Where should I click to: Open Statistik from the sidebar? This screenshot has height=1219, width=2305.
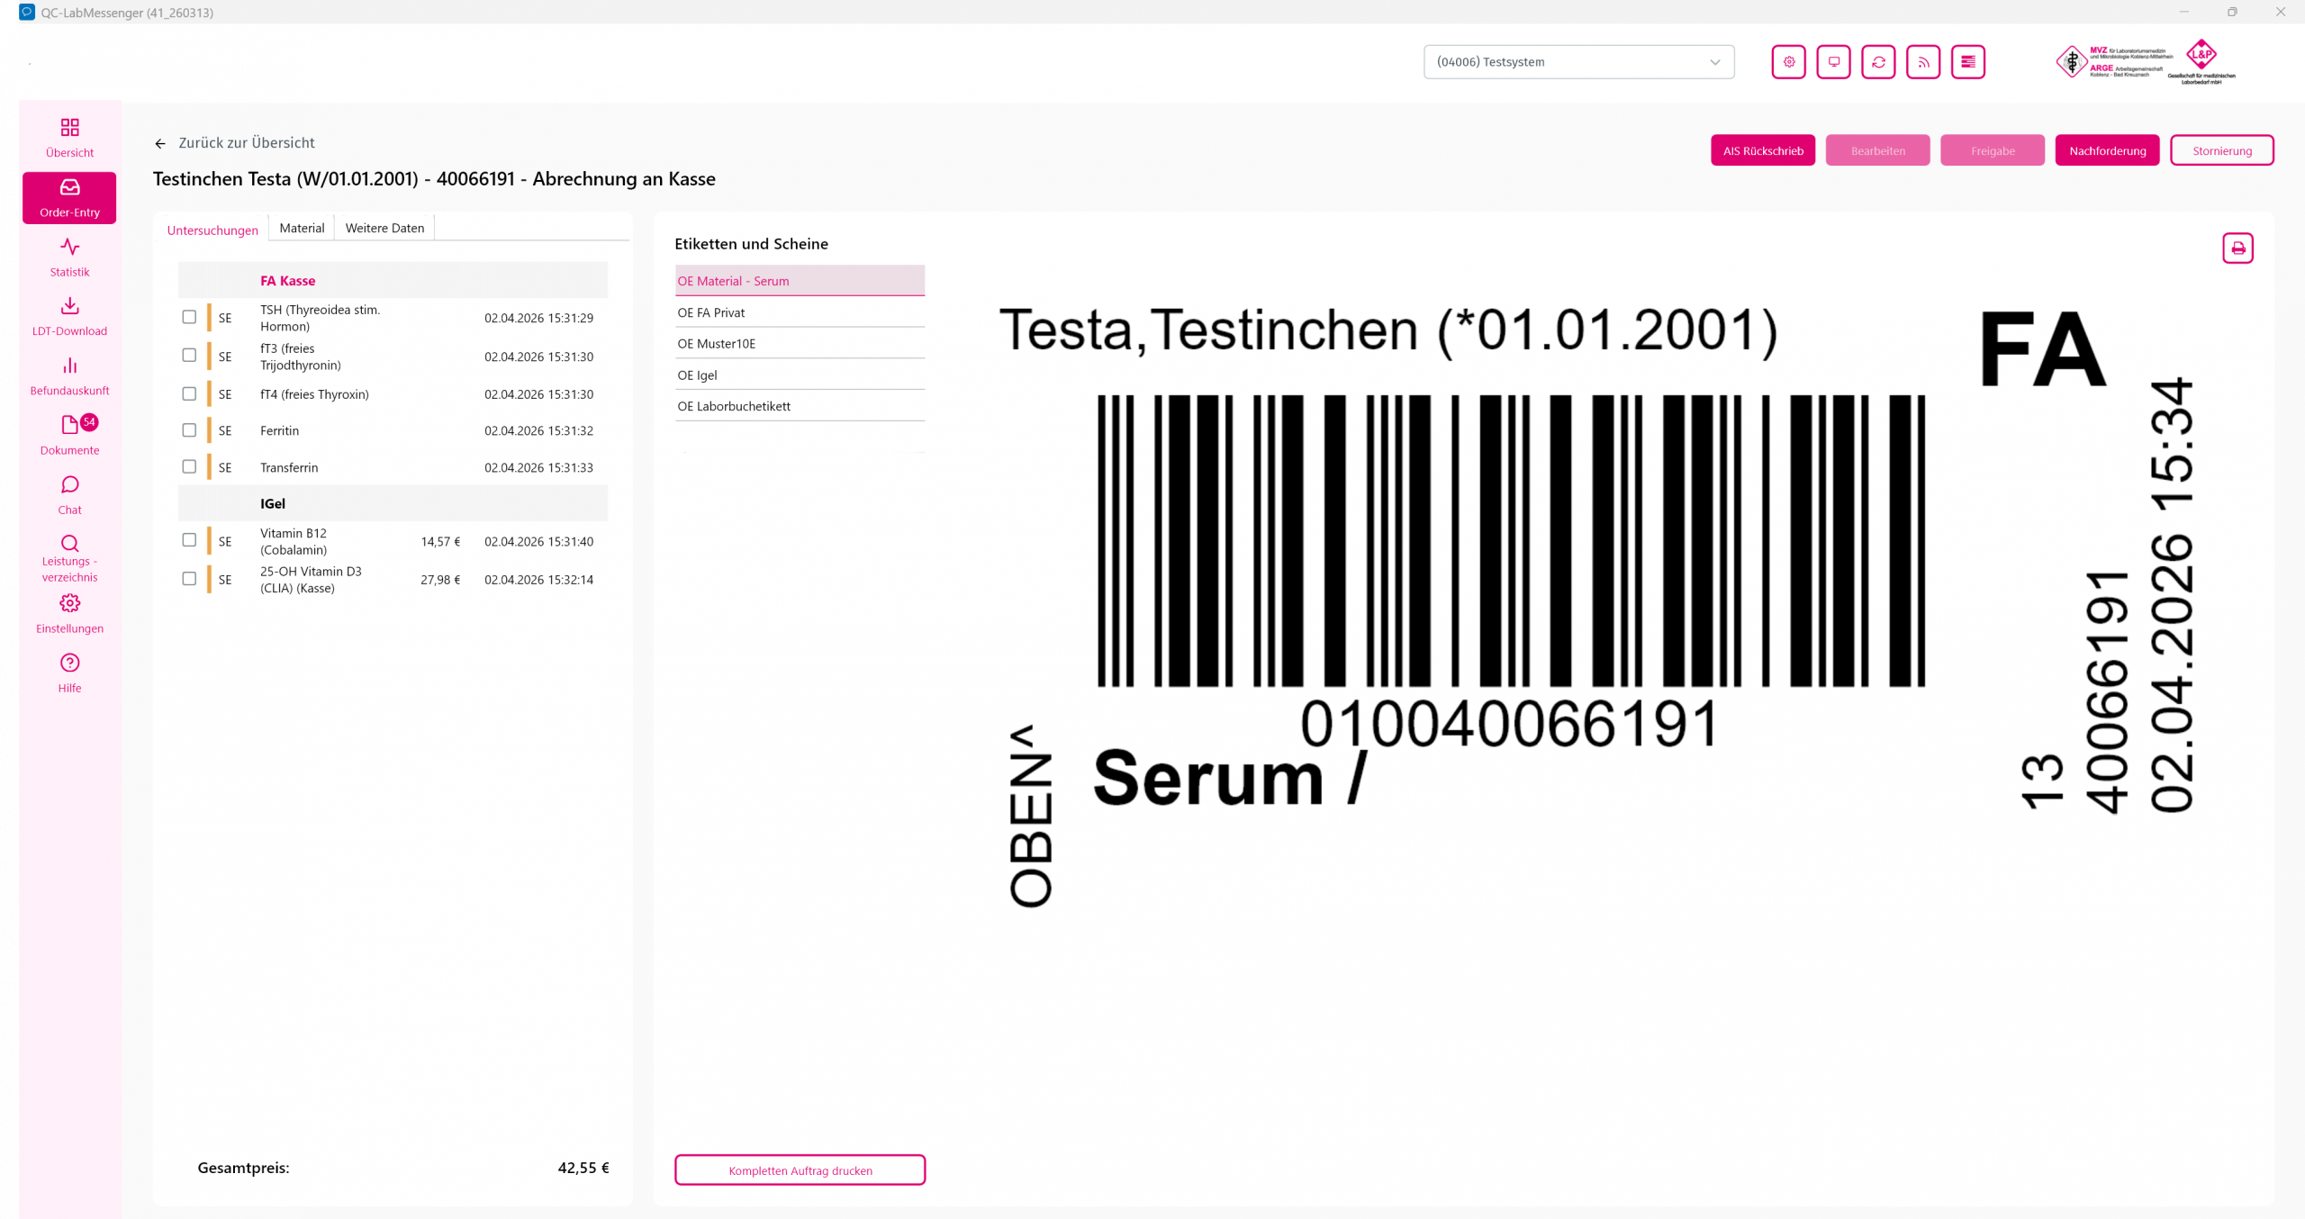click(69, 256)
